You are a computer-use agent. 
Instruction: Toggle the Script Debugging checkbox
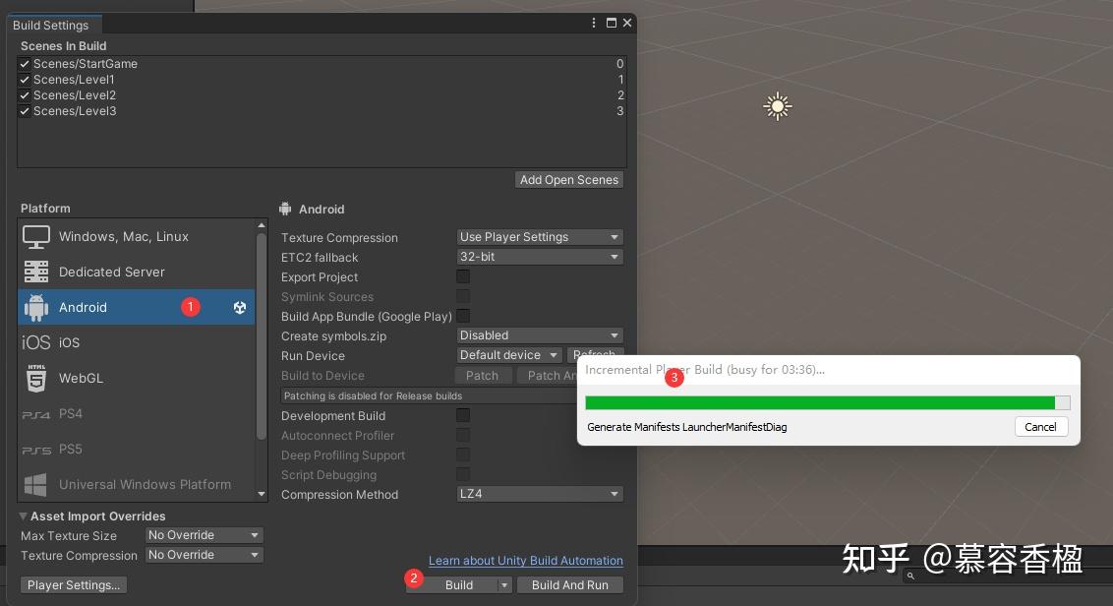tap(463, 474)
